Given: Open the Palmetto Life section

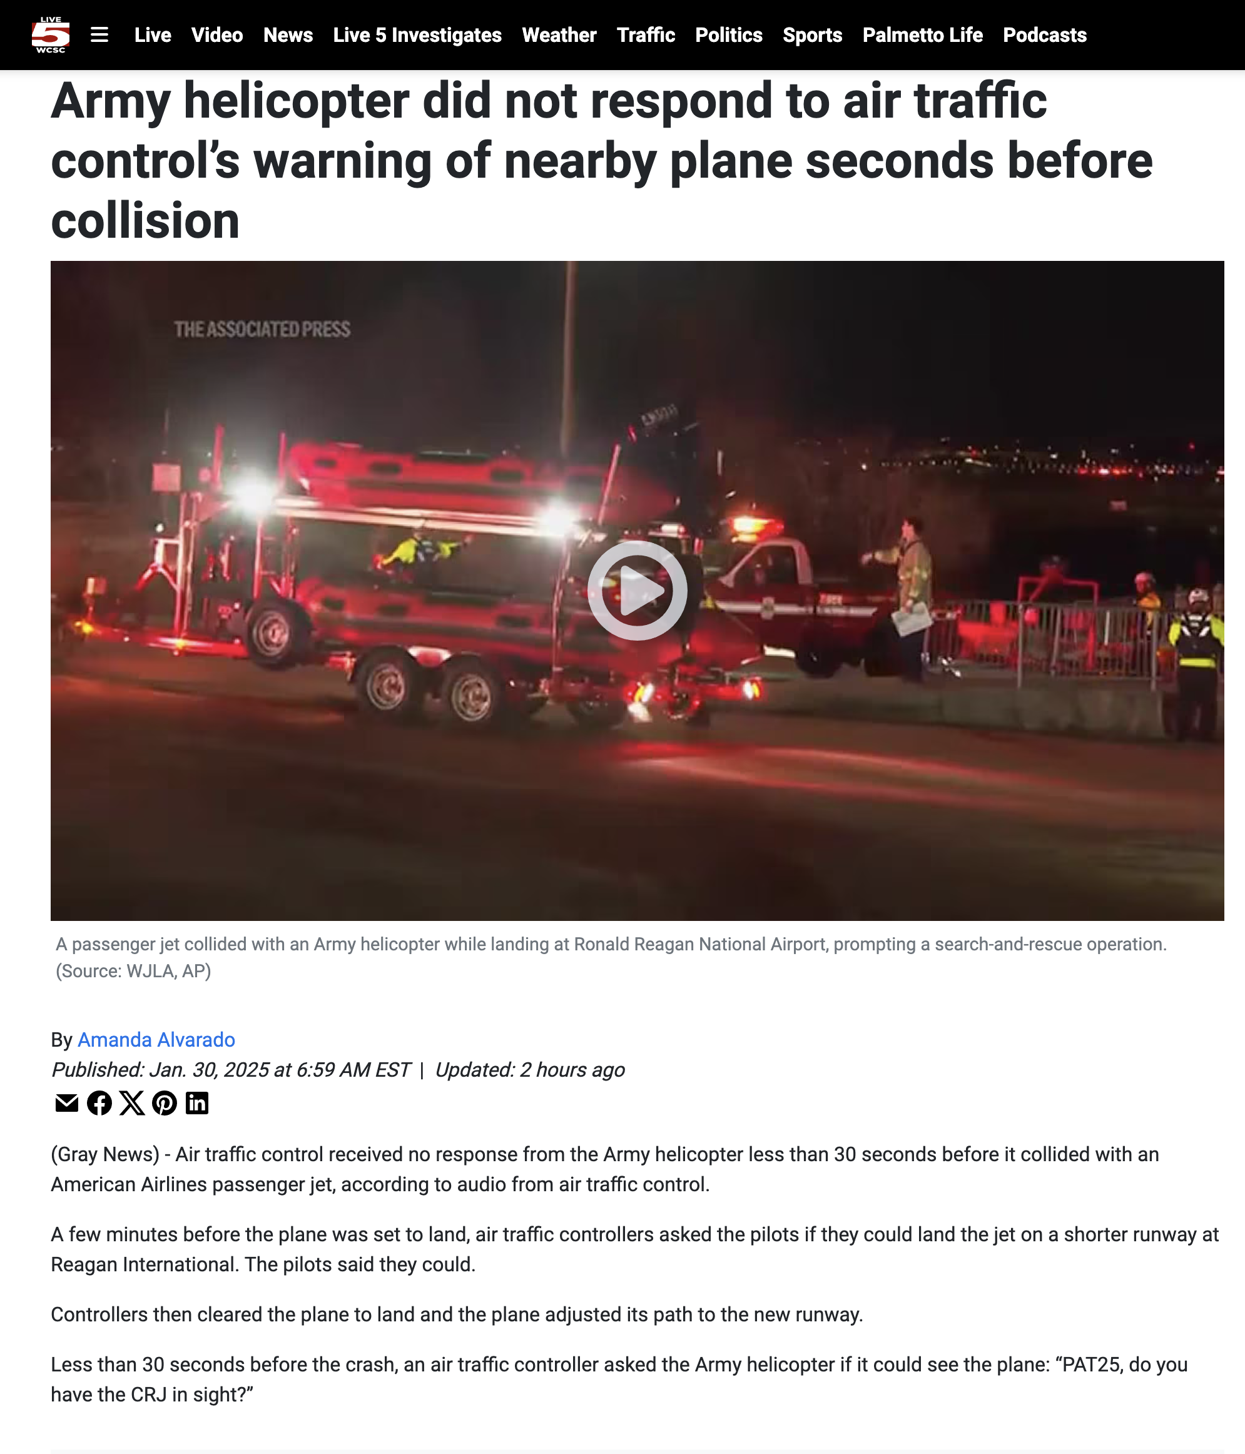Looking at the screenshot, I should point(923,35).
